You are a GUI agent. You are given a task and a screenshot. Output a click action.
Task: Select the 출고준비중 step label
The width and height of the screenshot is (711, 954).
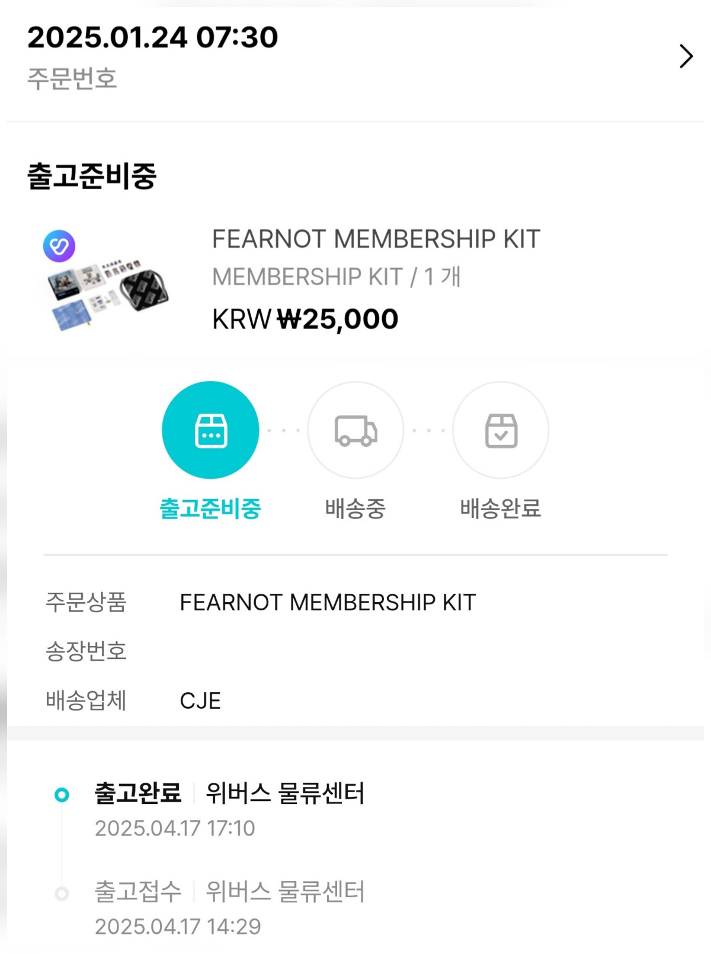tap(210, 508)
